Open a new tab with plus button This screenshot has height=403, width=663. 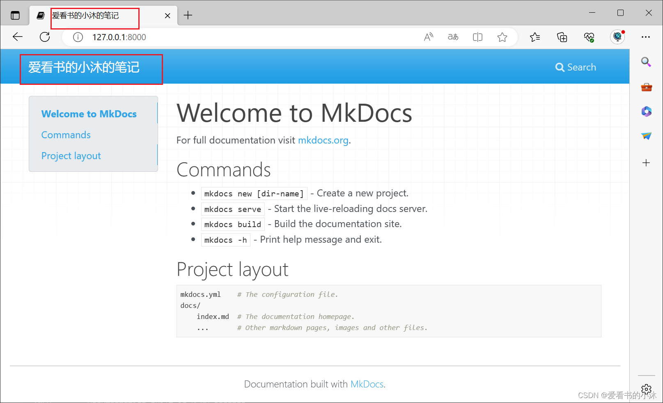188,15
